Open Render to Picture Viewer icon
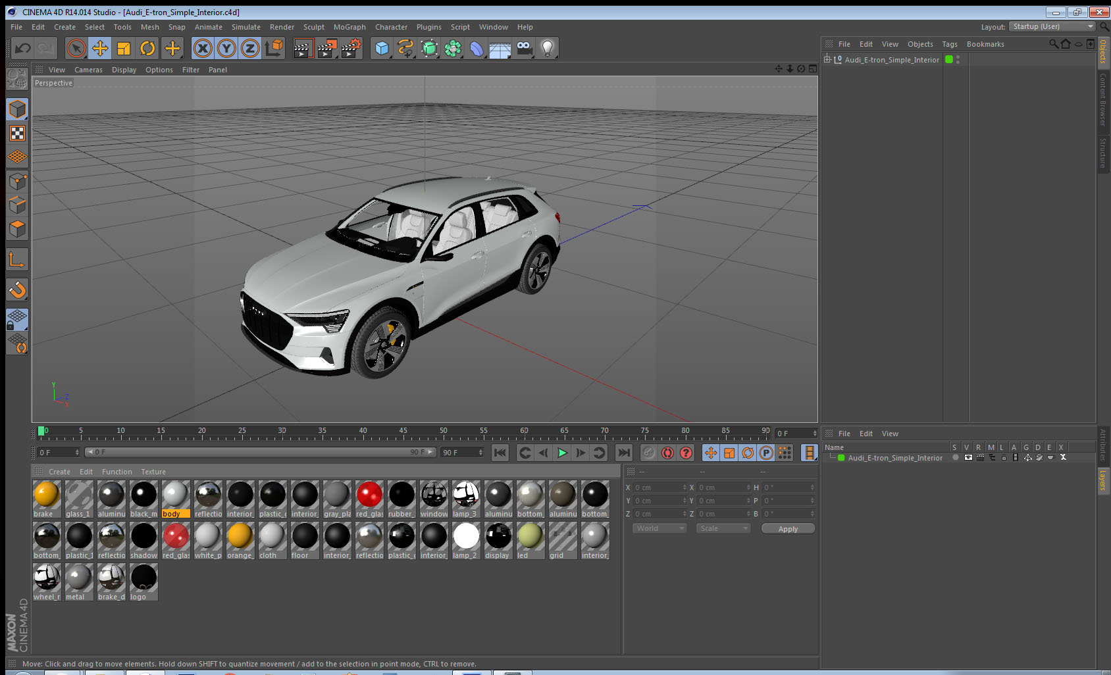Viewport: 1111px width, 675px height. (x=327, y=48)
